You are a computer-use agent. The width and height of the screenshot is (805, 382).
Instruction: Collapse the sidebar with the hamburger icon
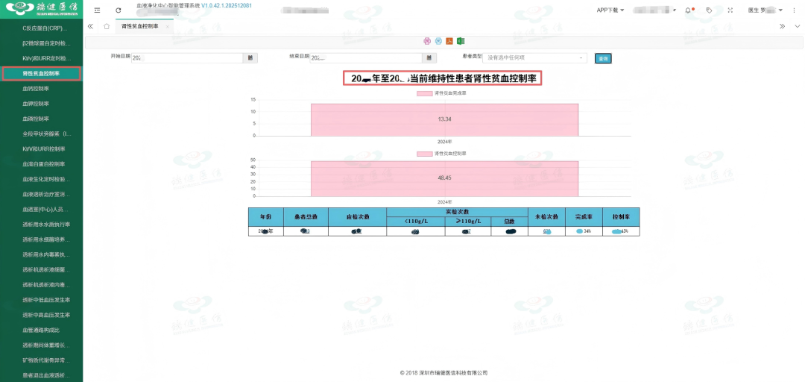(x=97, y=10)
